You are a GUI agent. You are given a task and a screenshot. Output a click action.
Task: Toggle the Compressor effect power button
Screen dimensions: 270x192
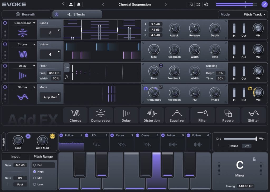5,23
